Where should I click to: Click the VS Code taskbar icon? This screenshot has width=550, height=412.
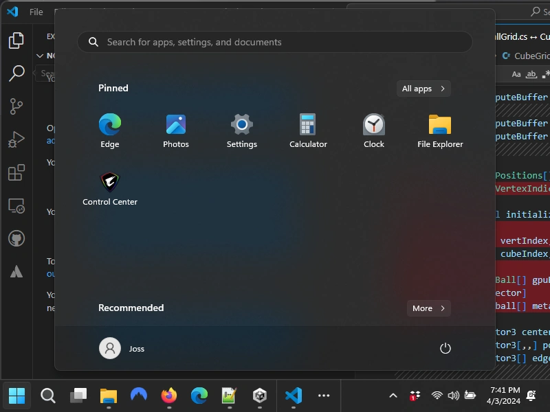pos(294,396)
